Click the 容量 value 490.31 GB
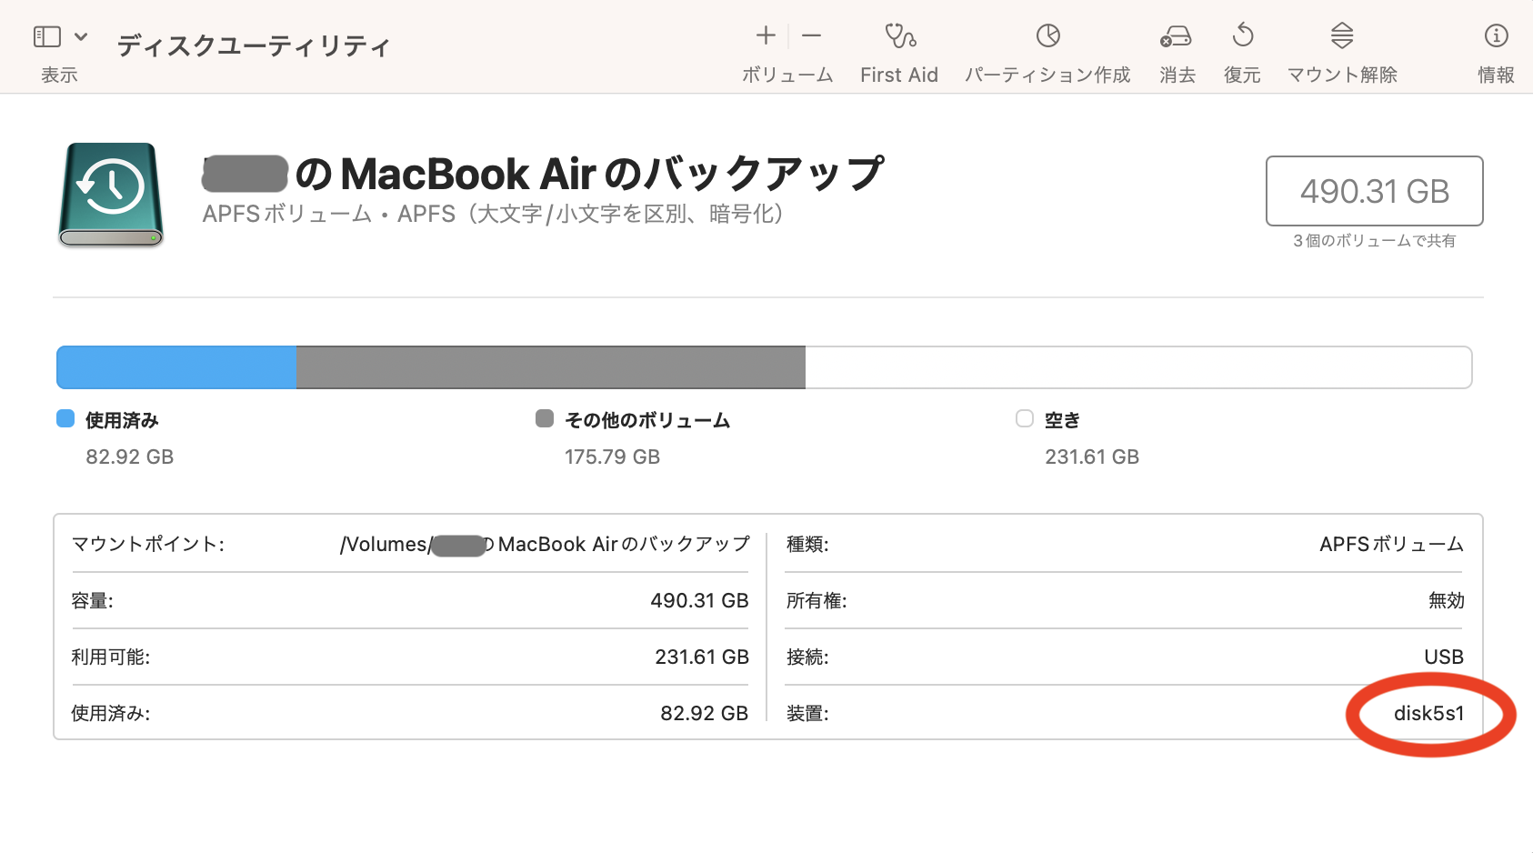This screenshot has height=853, width=1533. [x=699, y=600]
